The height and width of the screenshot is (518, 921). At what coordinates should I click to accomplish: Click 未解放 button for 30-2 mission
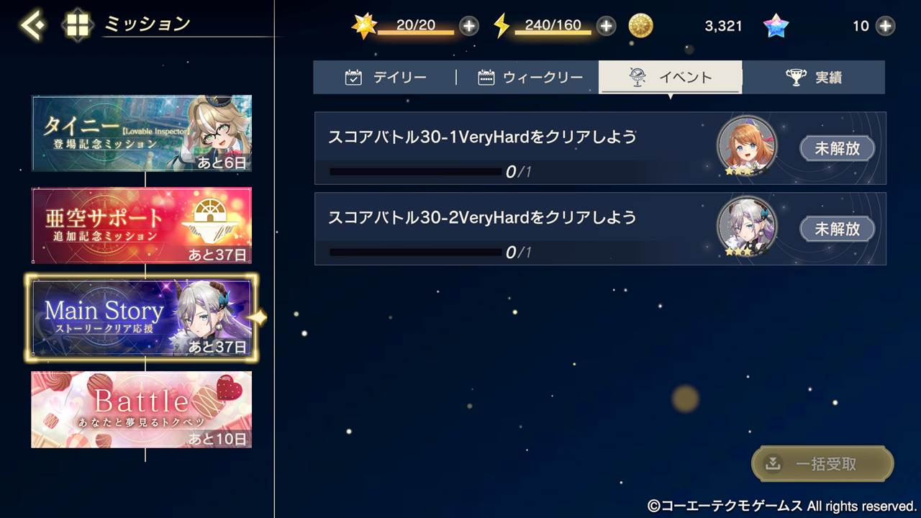[x=838, y=230]
